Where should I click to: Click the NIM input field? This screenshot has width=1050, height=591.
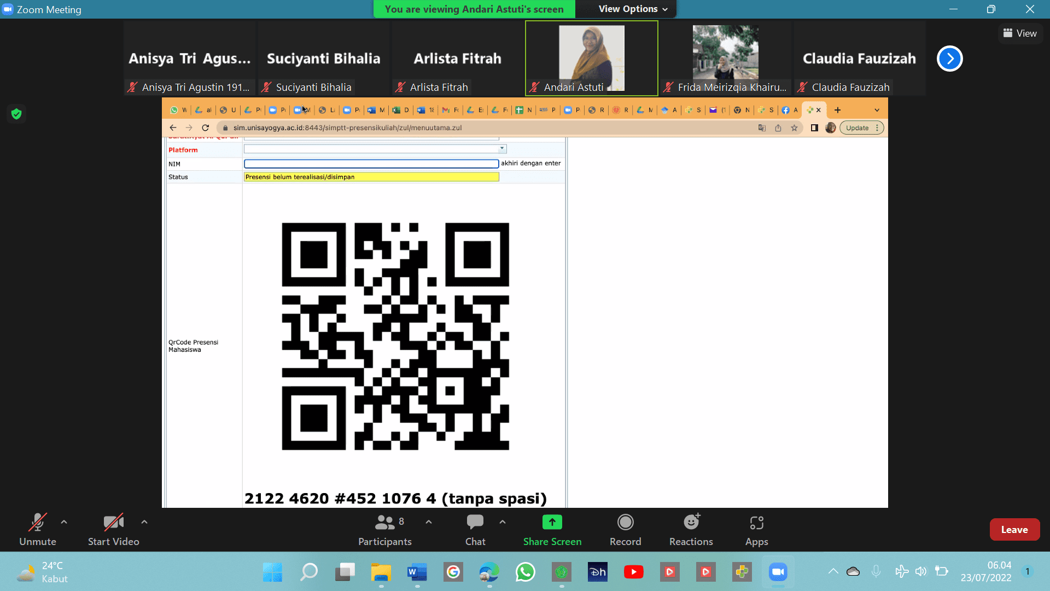pos(371,164)
